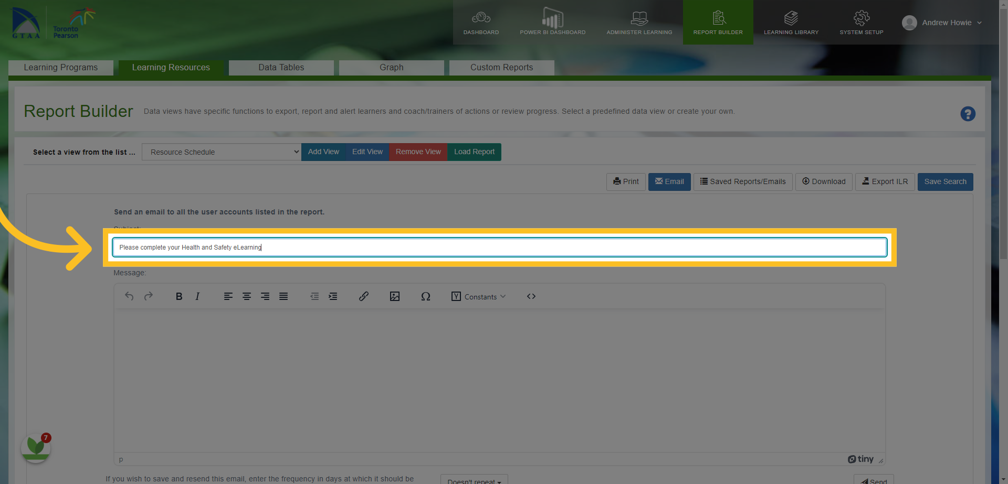Toggle bold formatting in the message editor

pyautogui.click(x=179, y=296)
